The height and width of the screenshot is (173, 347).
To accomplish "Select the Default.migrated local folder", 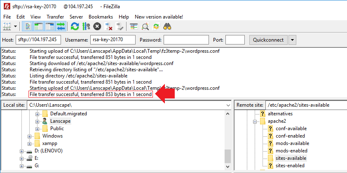I will coord(68,114).
